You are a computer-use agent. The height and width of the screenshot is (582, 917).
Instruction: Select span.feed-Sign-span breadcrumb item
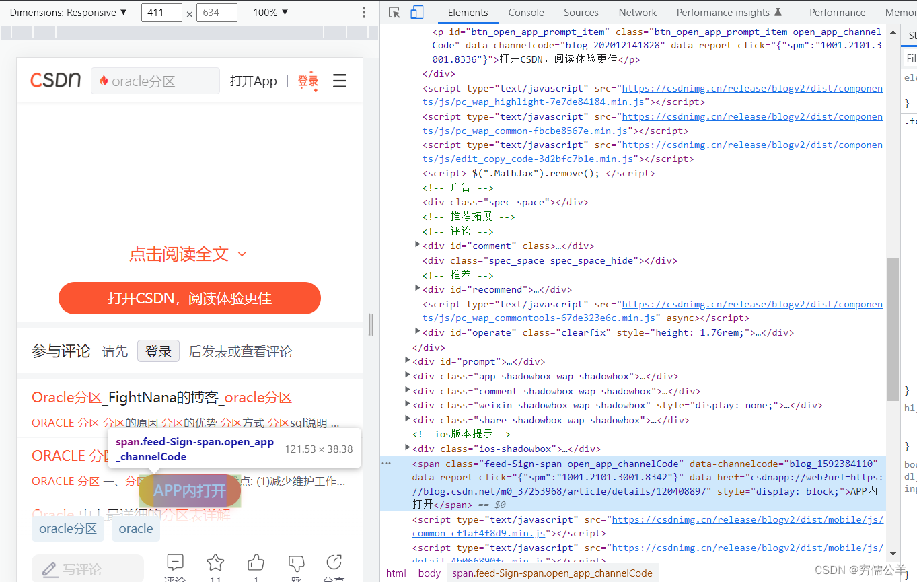[552, 573]
